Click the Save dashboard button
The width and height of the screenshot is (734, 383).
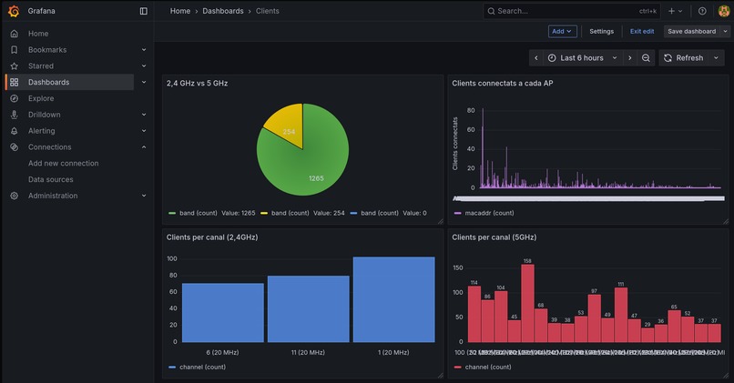[x=692, y=31]
